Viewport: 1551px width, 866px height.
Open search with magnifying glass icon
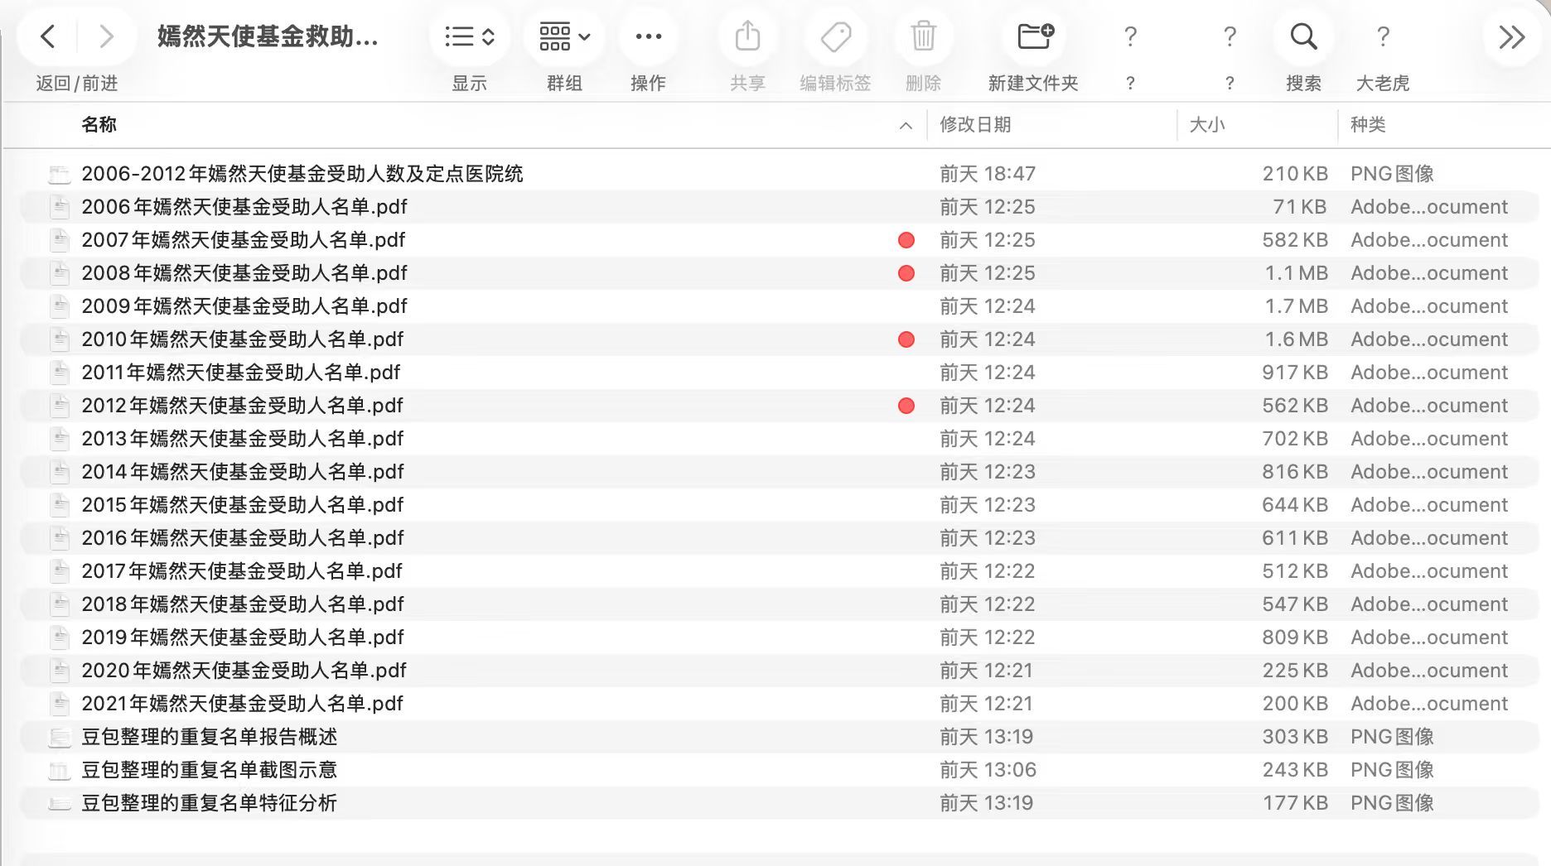(1303, 36)
